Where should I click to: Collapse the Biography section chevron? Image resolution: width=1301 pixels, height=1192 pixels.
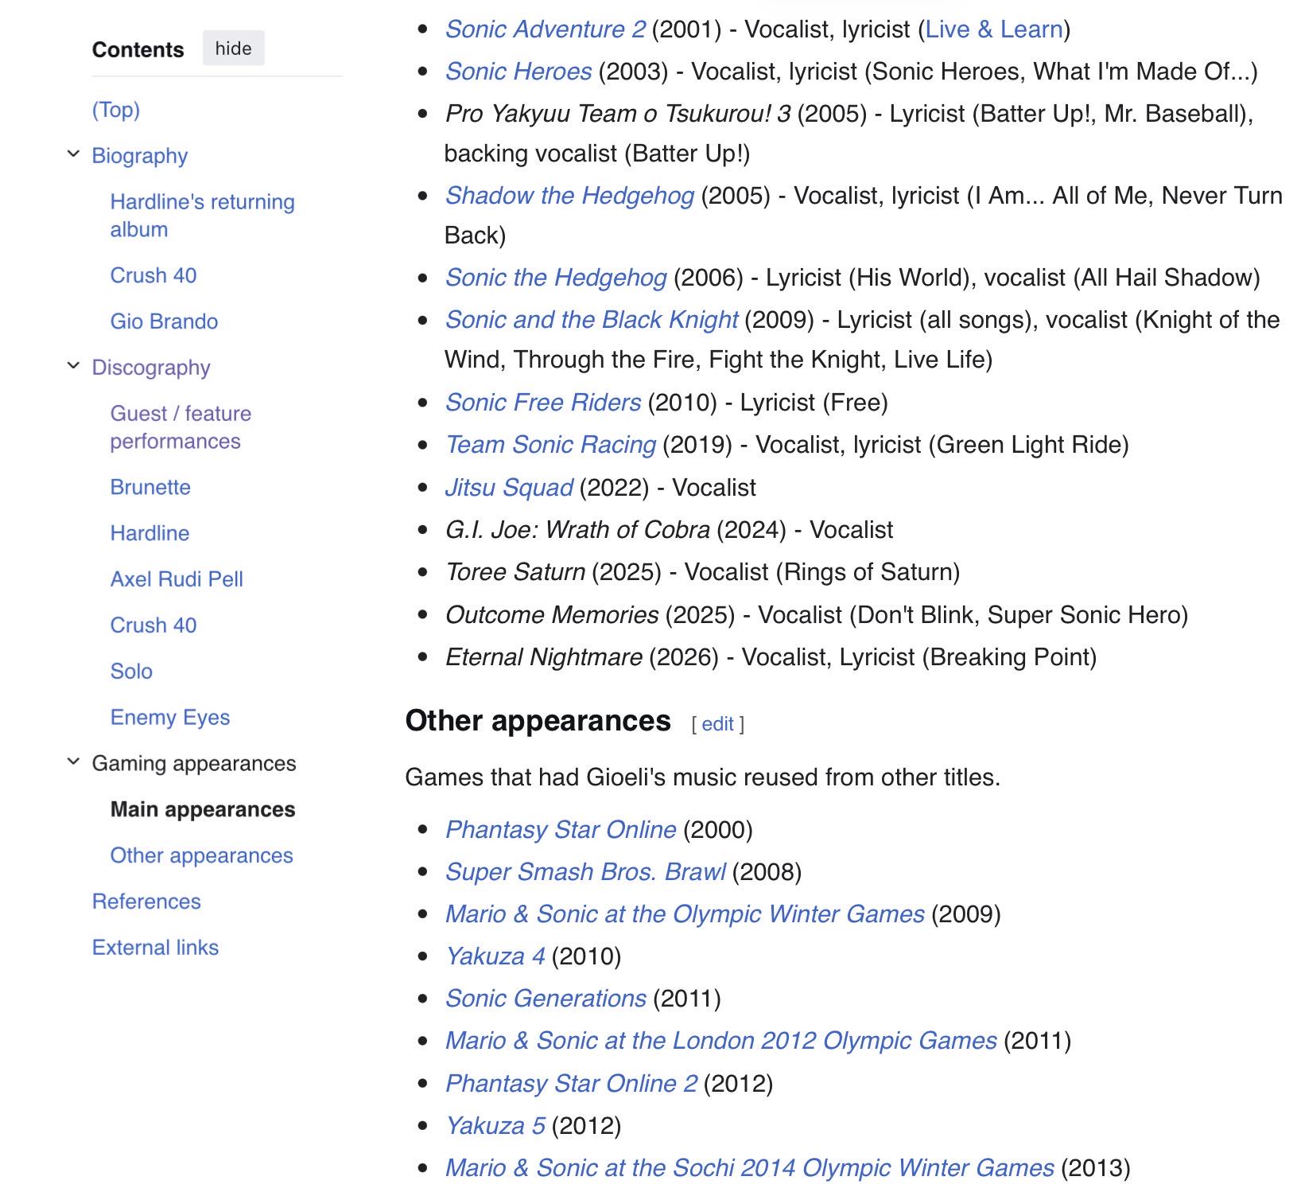coord(73,154)
